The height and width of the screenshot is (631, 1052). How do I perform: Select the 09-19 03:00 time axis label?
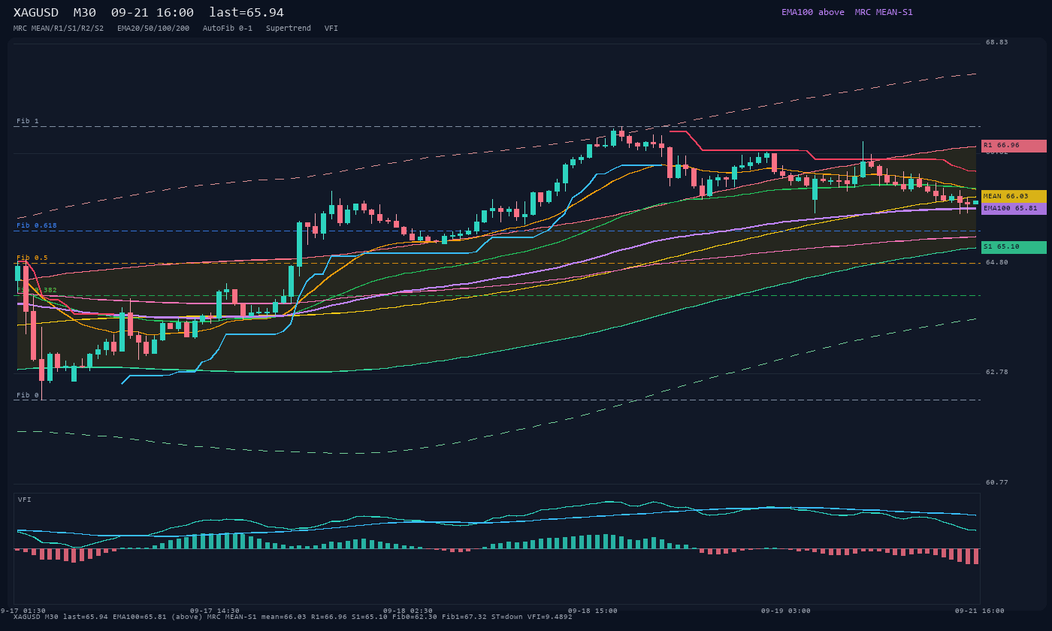(x=786, y=611)
